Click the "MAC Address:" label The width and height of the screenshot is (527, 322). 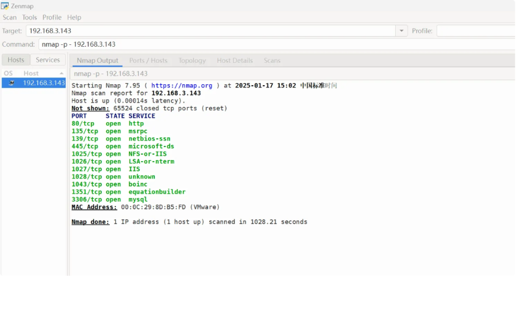94,207
